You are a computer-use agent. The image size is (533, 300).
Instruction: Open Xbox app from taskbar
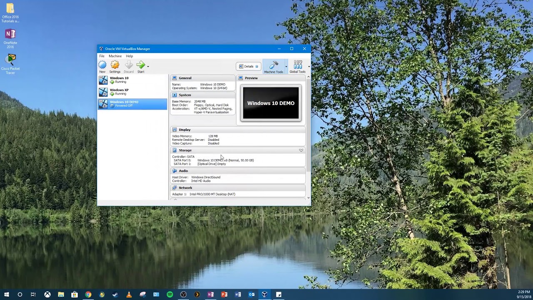click(x=47, y=295)
